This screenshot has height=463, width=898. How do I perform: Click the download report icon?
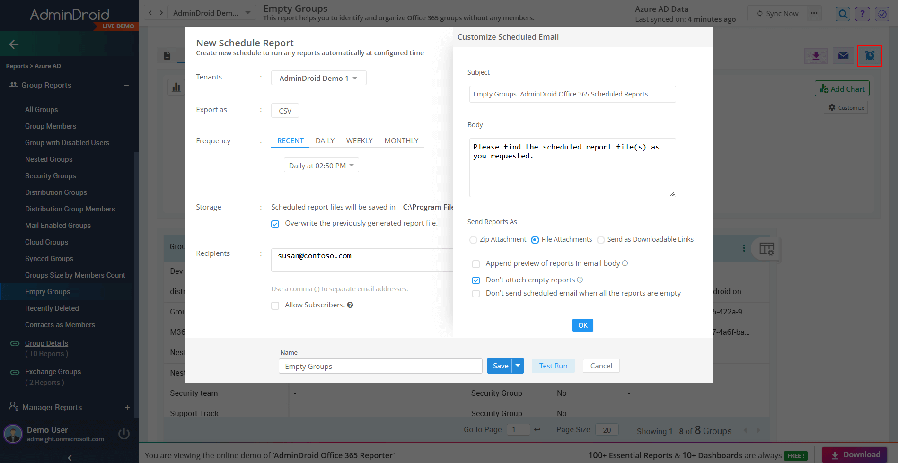click(x=816, y=55)
